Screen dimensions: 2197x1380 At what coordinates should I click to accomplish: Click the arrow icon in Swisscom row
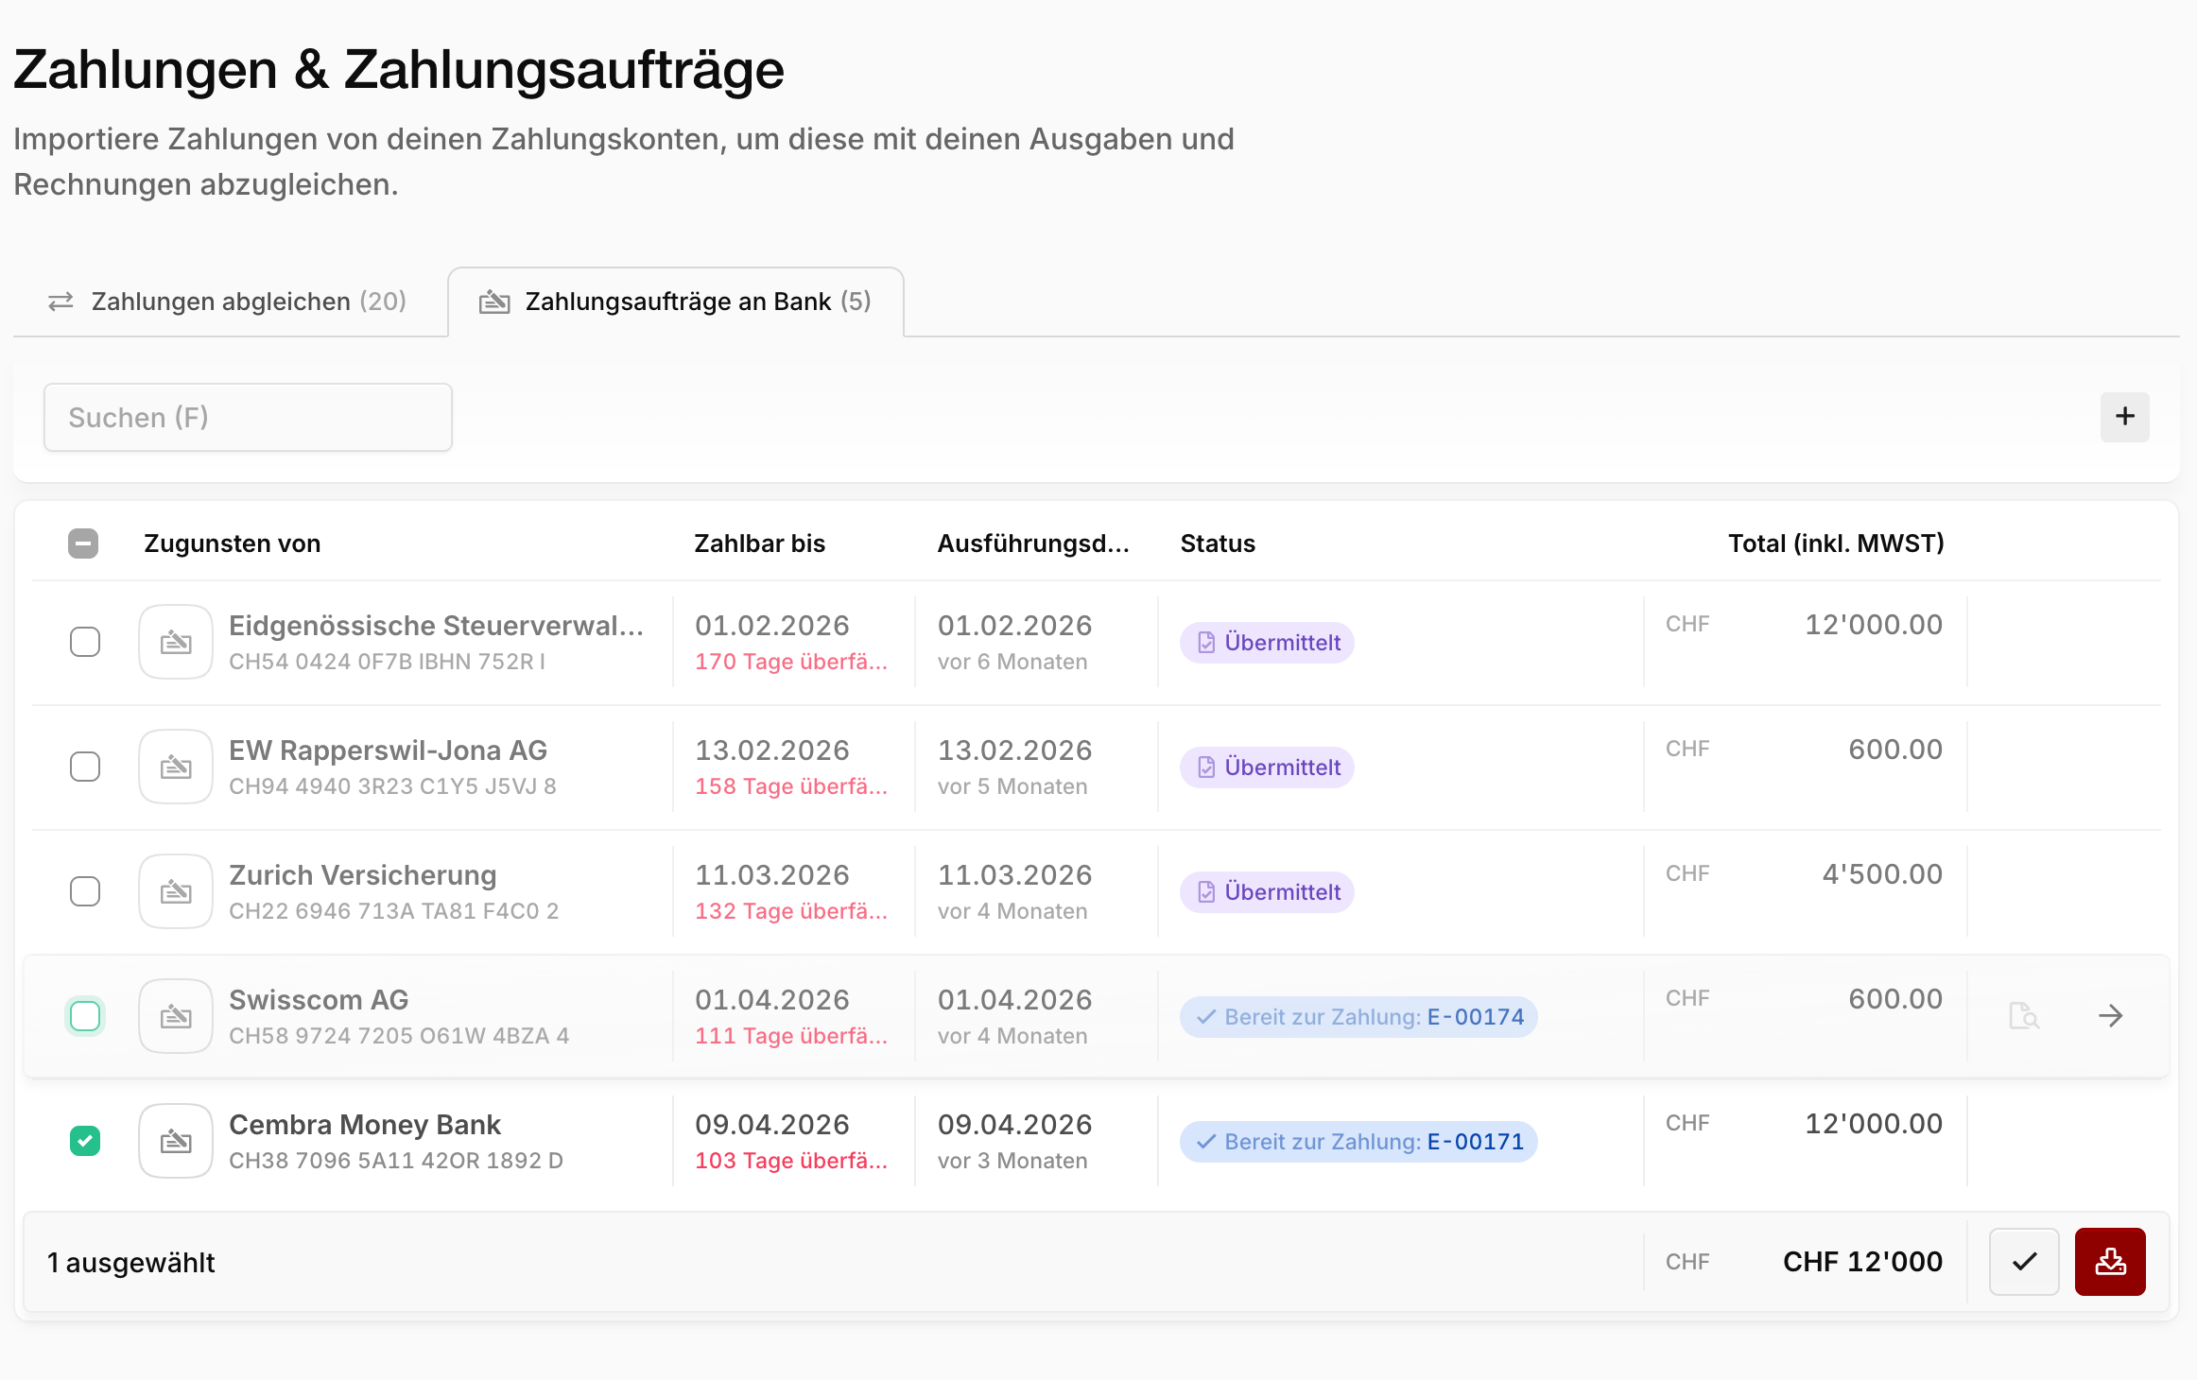tap(2111, 1016)
